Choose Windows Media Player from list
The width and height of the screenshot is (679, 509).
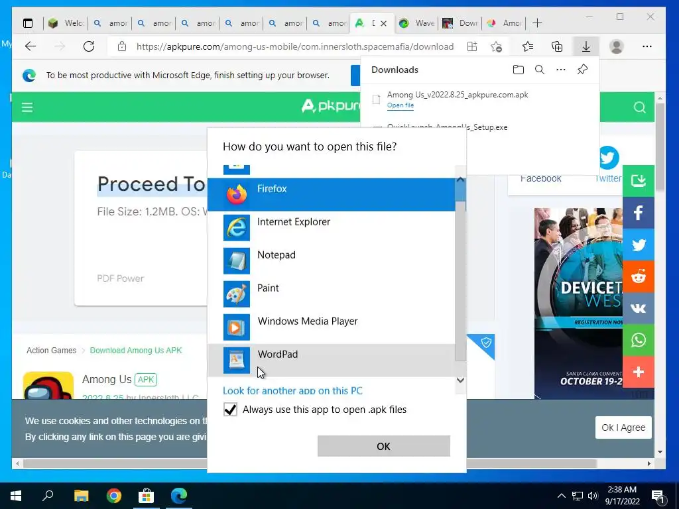pyautogui.click(x=332, y=327)
